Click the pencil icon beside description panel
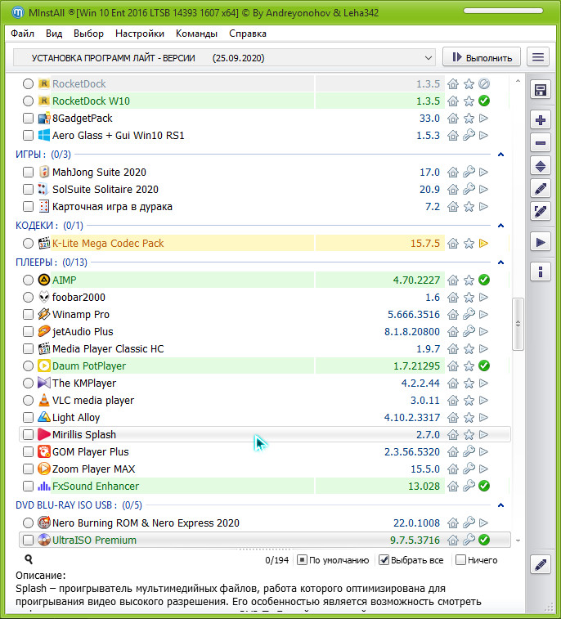 point(540,565)
